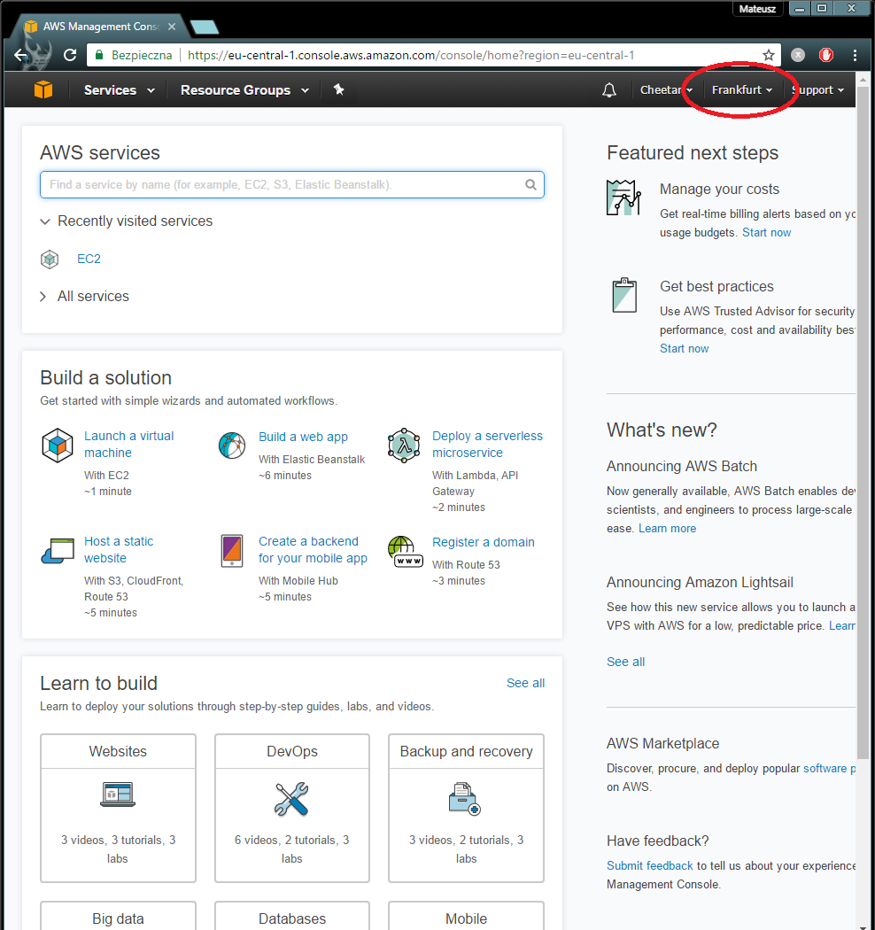This screenshot has height=930, width=875.
Task: Open the Big data learning card
Action: (118, 916)
